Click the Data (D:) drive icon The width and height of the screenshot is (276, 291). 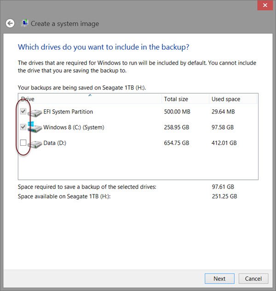tap(35, 144)
